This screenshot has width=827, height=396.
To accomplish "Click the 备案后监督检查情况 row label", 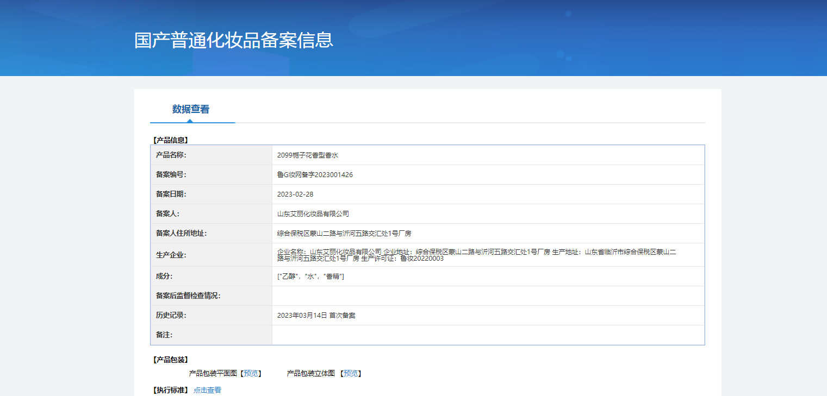I will [x=188, y=296].
